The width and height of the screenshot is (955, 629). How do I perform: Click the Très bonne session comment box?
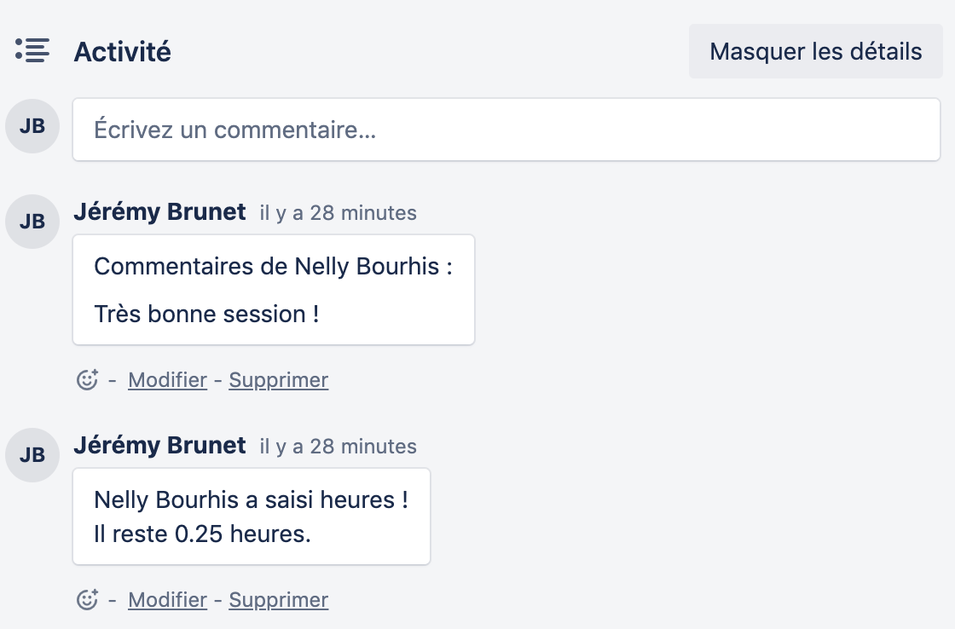click(273, 290)
